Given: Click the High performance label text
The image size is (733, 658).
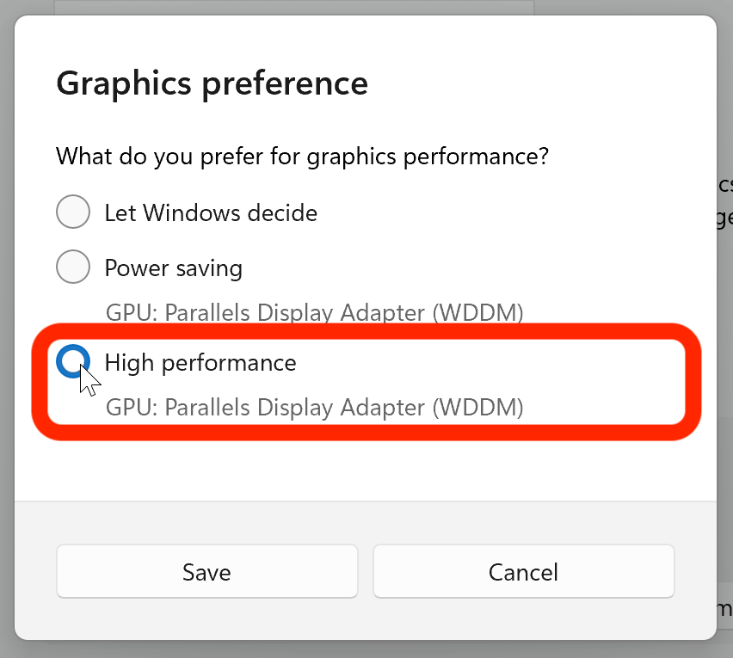Looking at the screenshot, I should (200, 362).
